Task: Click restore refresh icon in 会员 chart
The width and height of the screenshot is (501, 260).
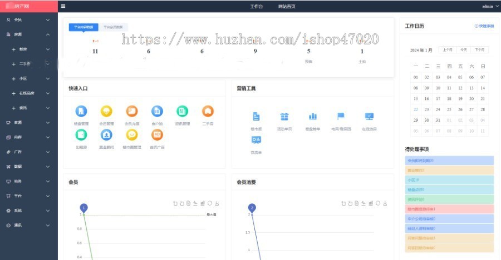Action: coord(210,203)
